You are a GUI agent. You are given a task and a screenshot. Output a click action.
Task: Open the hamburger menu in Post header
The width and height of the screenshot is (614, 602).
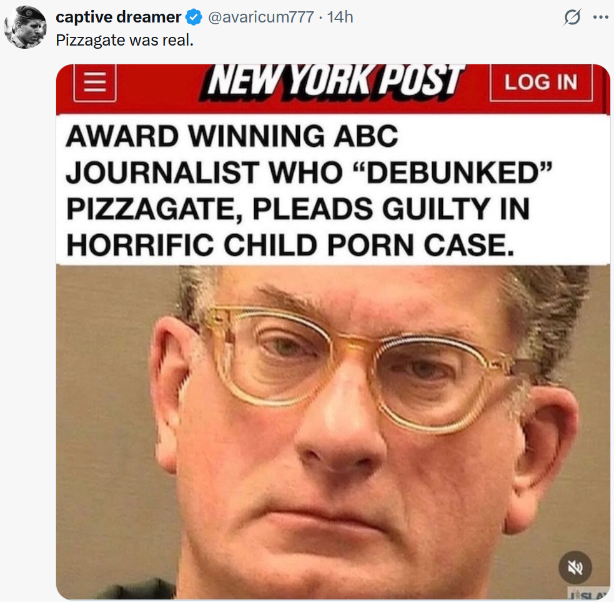pyautogui.click(x=95, y=82)
